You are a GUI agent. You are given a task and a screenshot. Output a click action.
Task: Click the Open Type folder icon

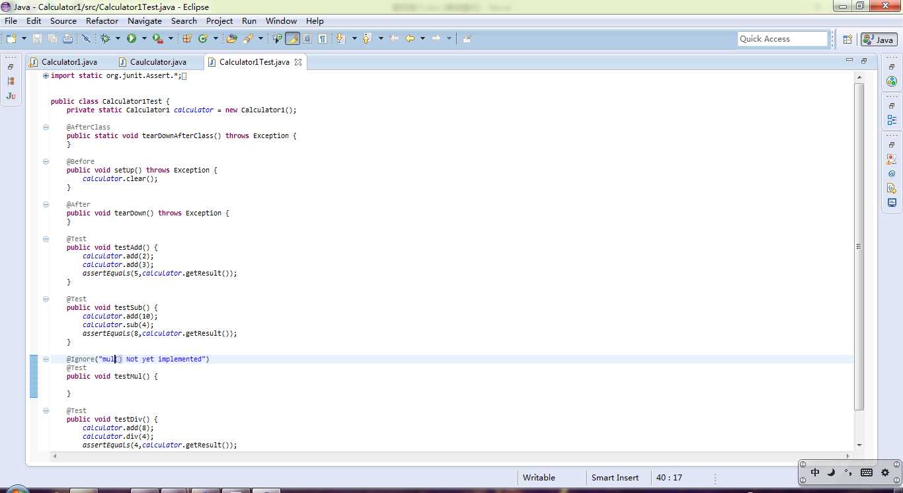pyautogui.click(x=231, y=39)
